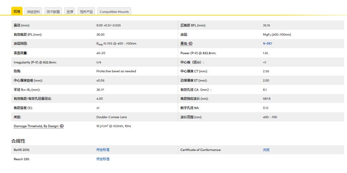347x173 pixels.
Task: Click the Damage Threshold, By Design label
Action: 36,126
